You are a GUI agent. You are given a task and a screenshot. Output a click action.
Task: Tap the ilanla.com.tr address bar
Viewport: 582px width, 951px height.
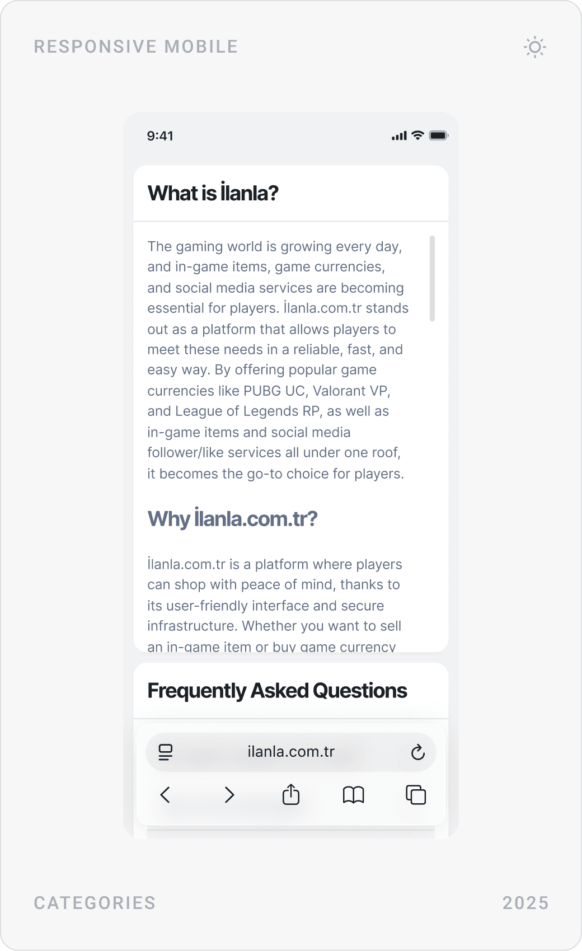tap(290, 752)
